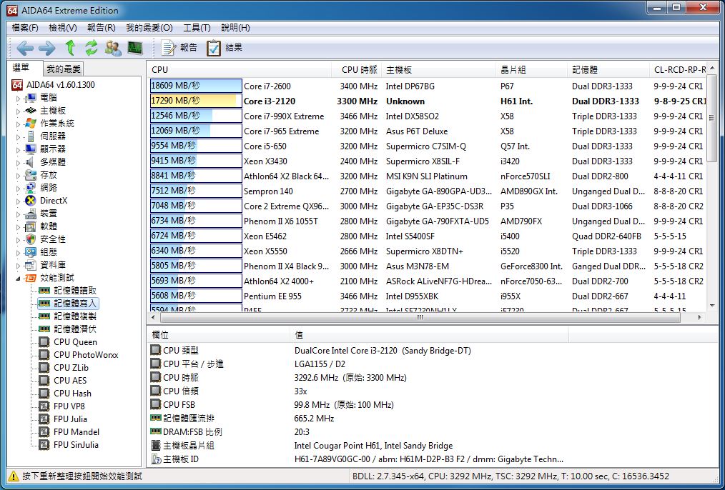Select the 顯示器 display tree icon

tap(31, 149)
